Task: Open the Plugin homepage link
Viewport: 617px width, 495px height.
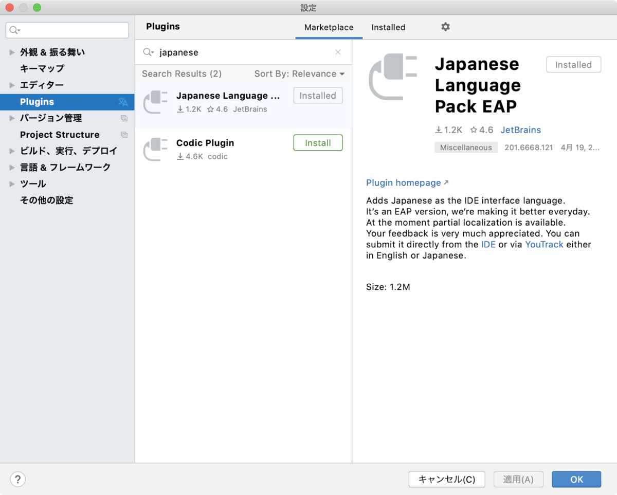Action: (407, 182)
